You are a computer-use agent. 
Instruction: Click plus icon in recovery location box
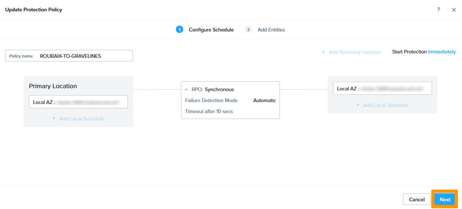358,105
